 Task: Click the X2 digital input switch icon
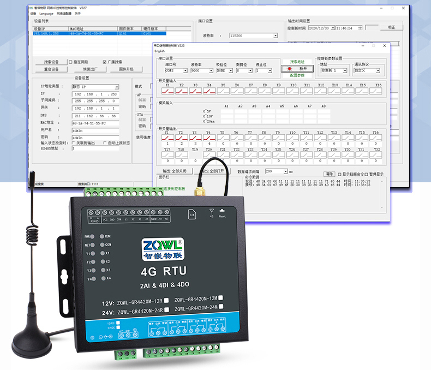(x=181, y=91)
